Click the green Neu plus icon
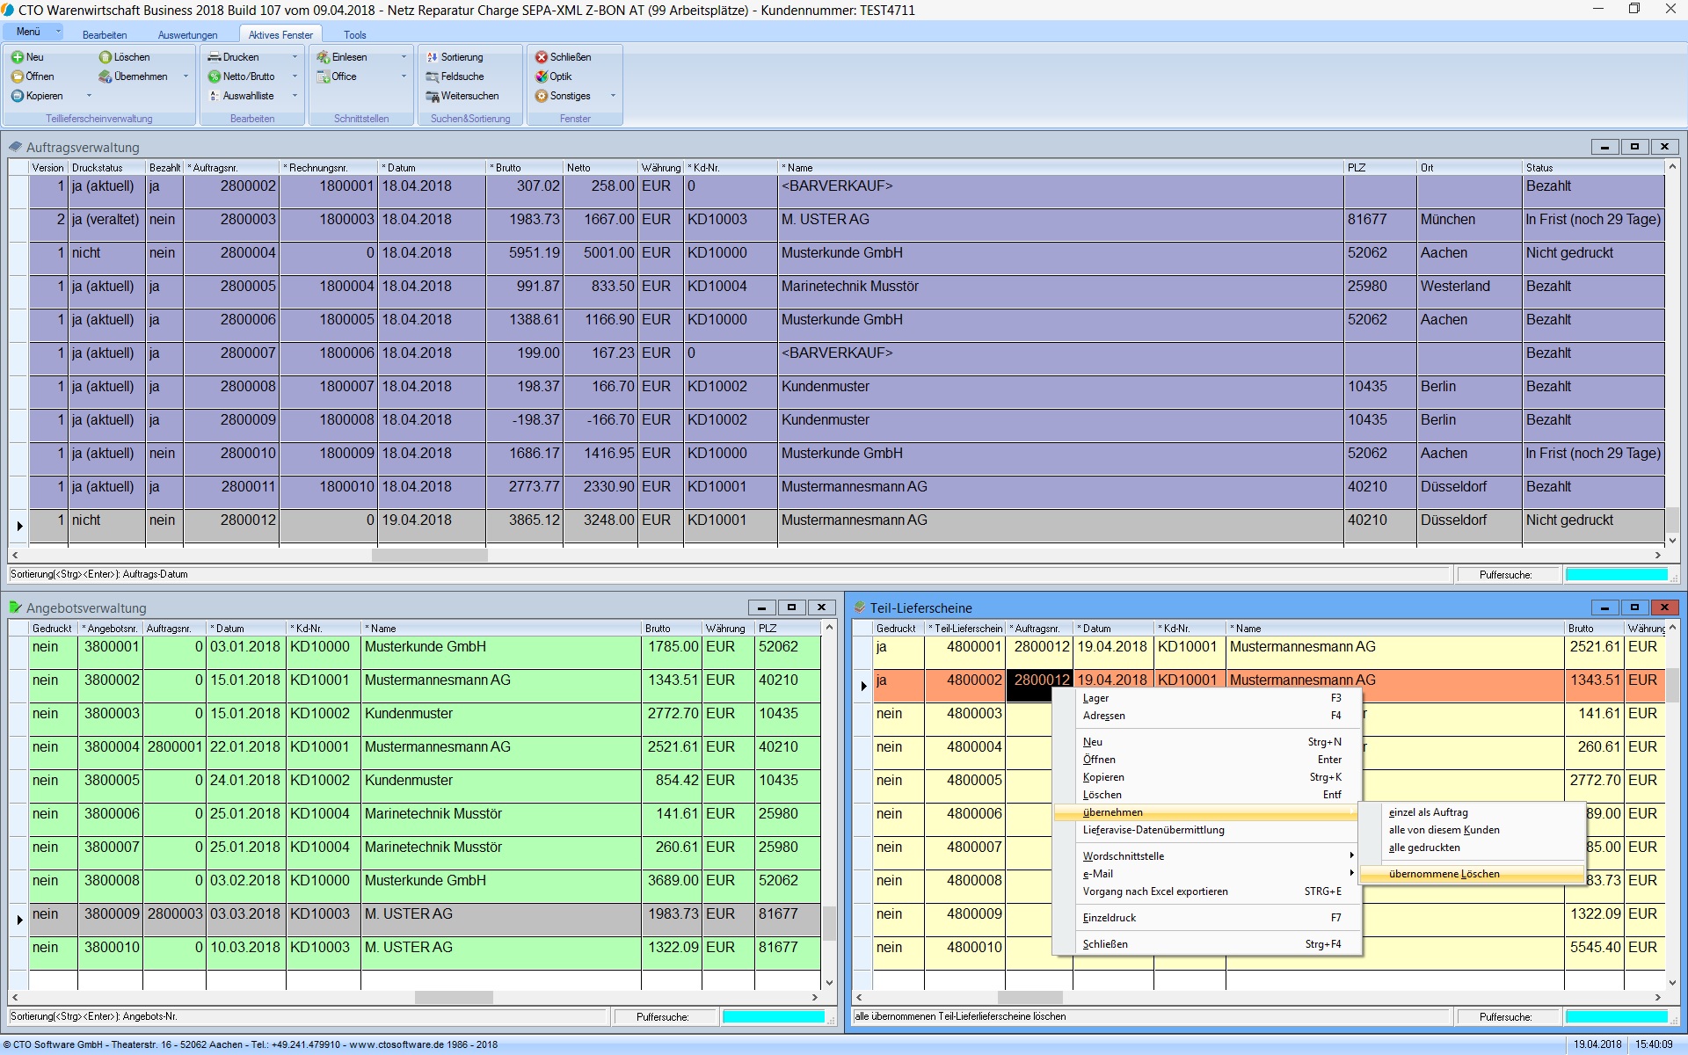Viewport: 1688px width, 1055px height. [x=18, y=57]
